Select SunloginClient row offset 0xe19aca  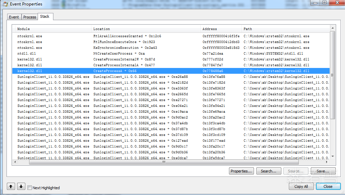pos(171,112)
